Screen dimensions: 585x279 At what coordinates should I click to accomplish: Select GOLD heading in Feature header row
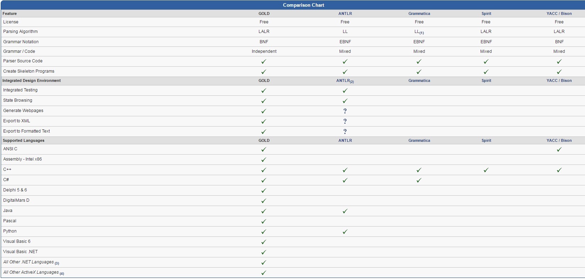click(x=264, y=13)
